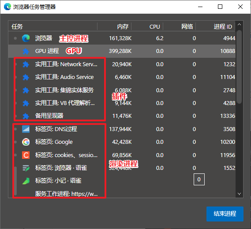Select the GPU 进程 puzzle icon
The height and width of the screenshot is (229, 251).
click(x=26, y=51)
